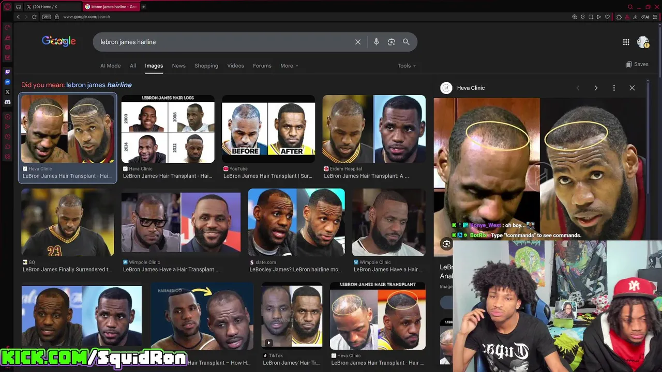Close the Heva Clinic image preview

point(632,88)
